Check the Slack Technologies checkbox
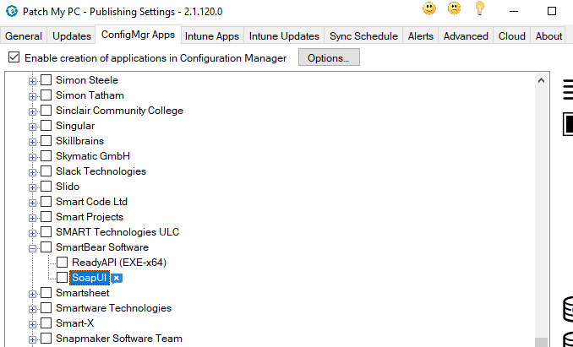Viewport: 573px width, 347px height. pos(46,171)
